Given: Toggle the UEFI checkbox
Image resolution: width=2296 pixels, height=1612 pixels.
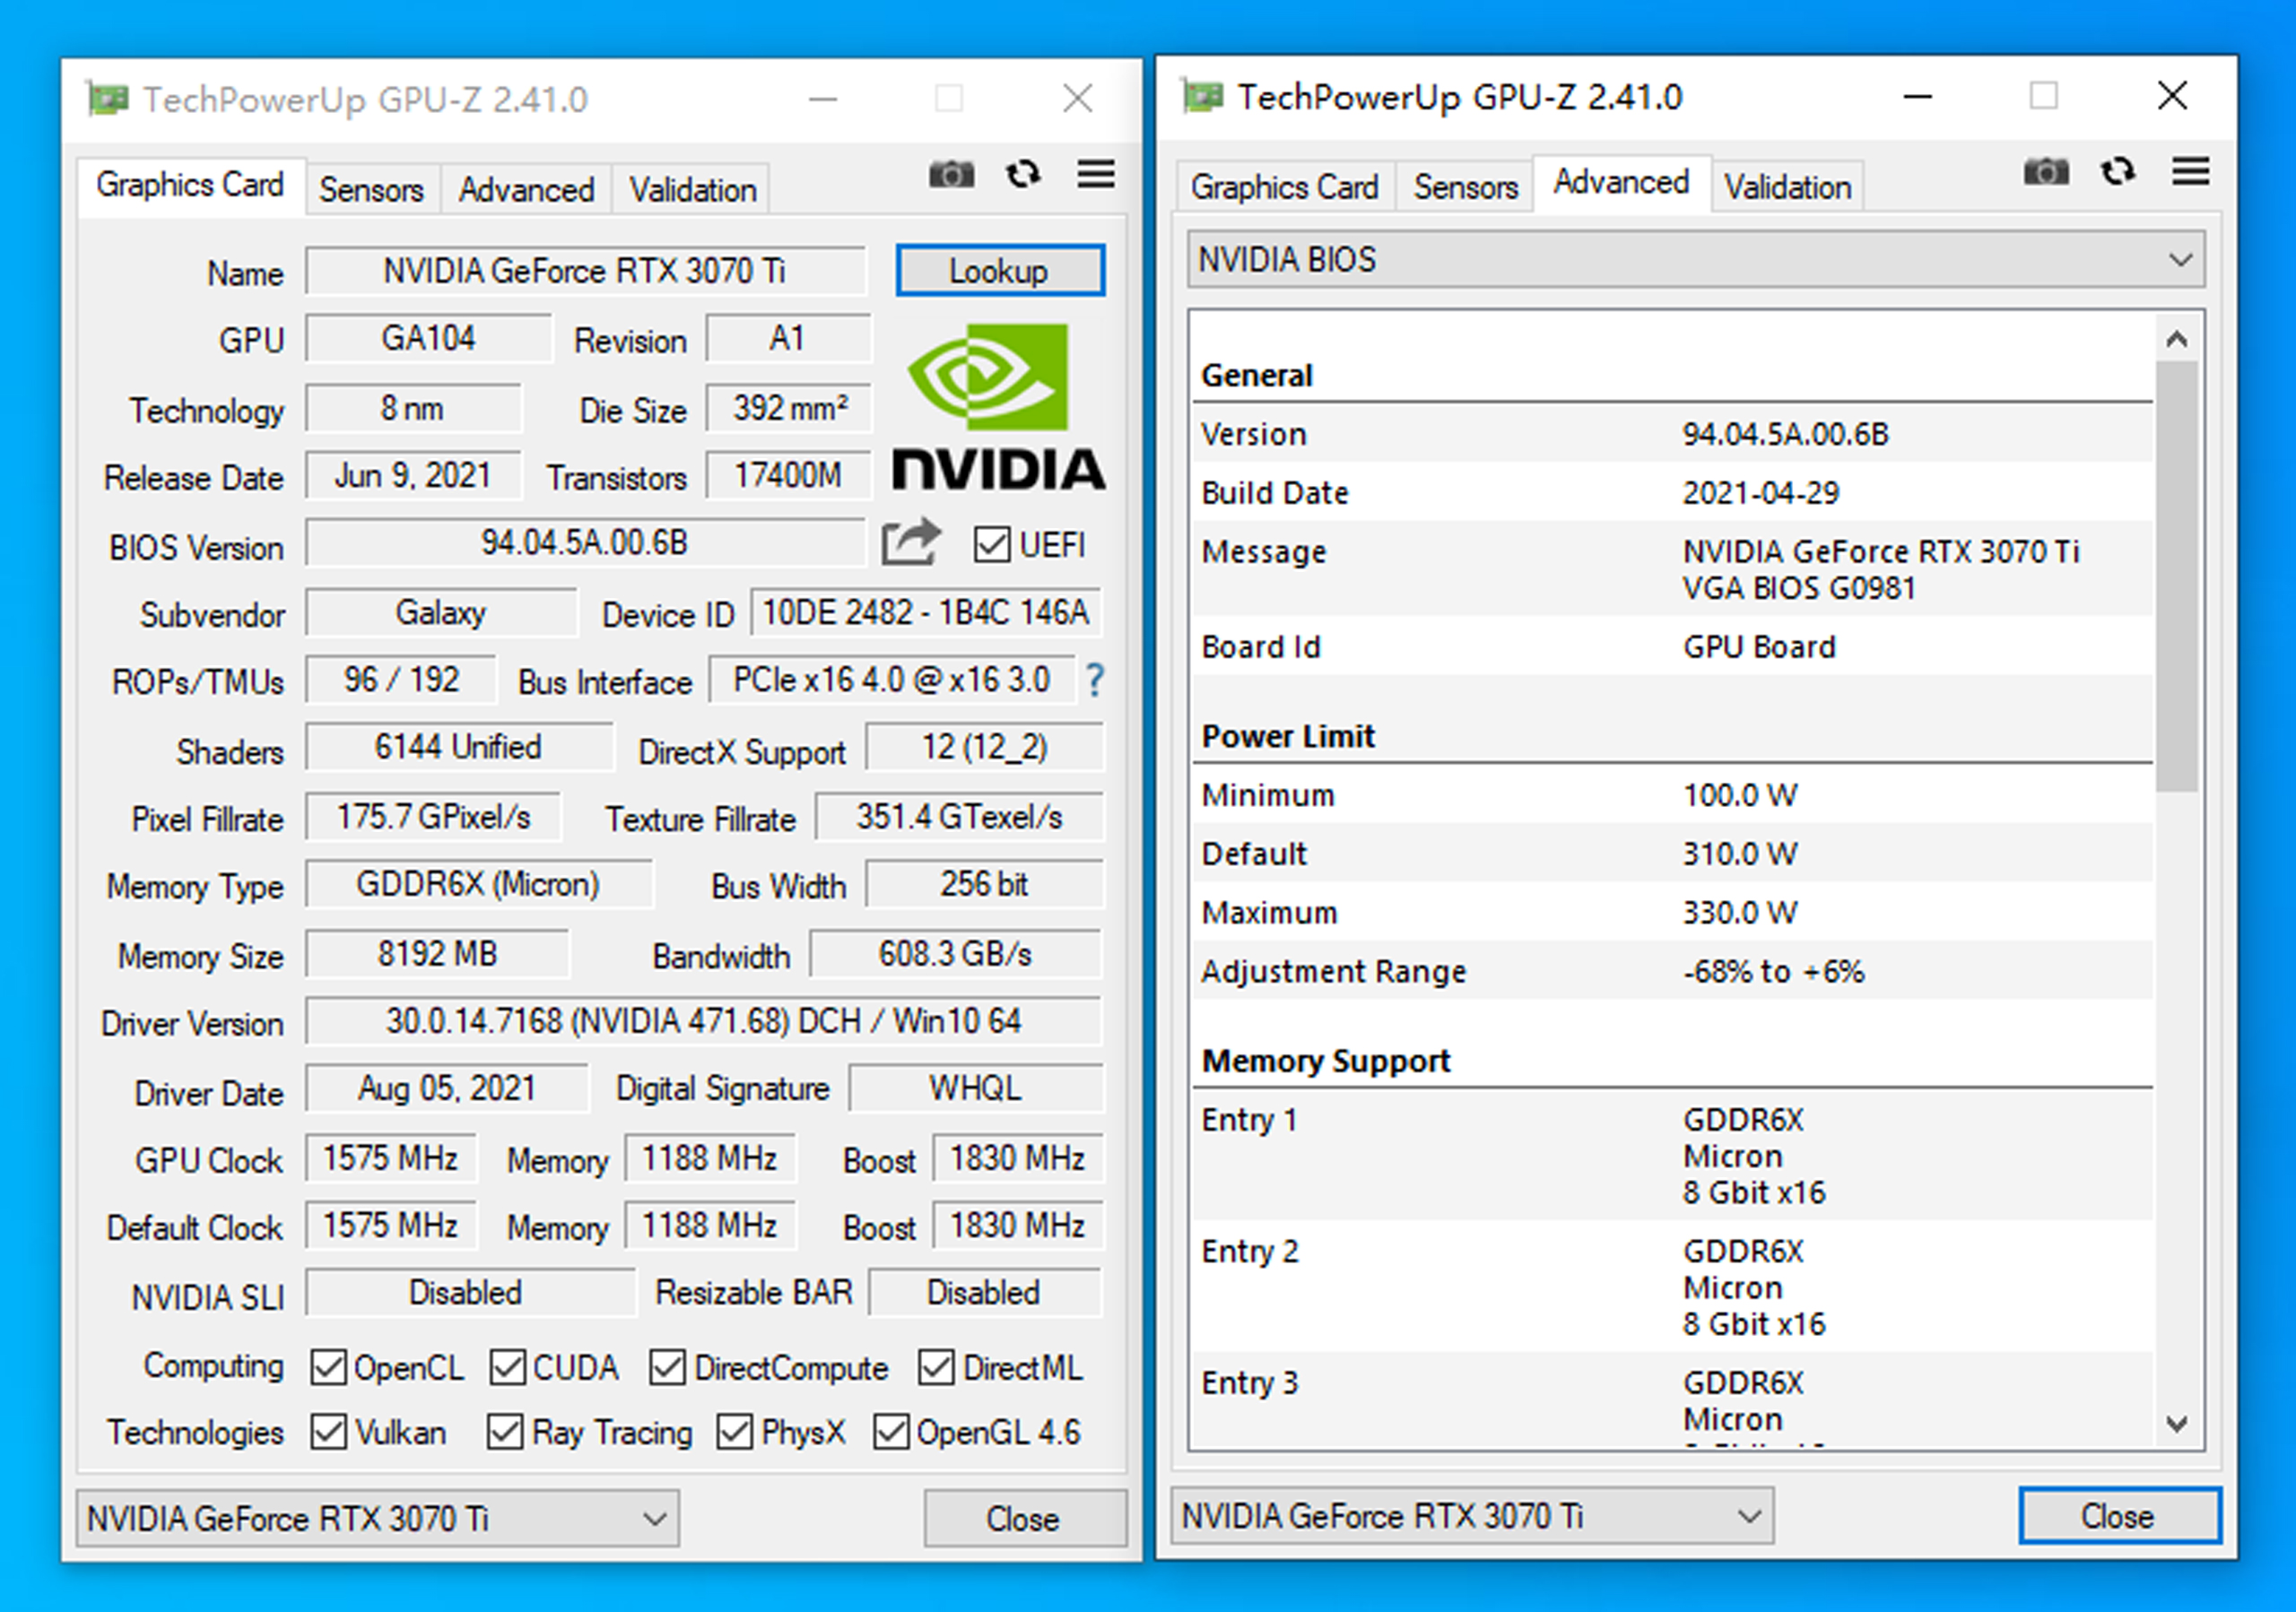Looking at the screenshot, I should tap(991, 545).
